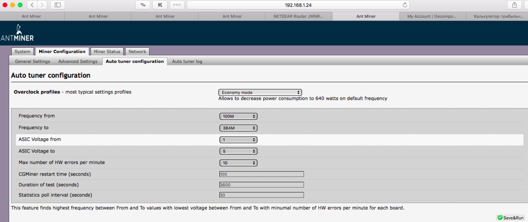Click the dots extension icon in toolbar
Screen dimensions: 528x222
(177, 5)
